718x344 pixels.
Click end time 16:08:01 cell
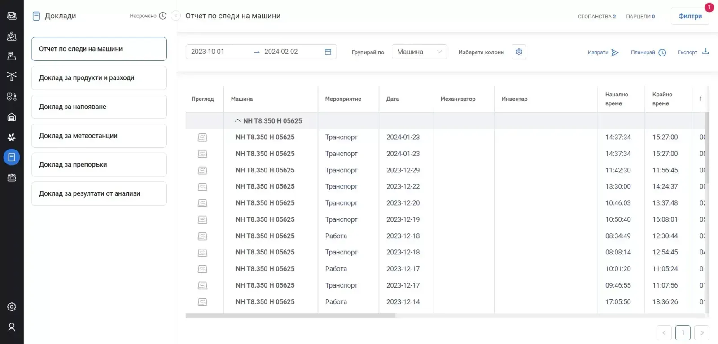point(665,219)
